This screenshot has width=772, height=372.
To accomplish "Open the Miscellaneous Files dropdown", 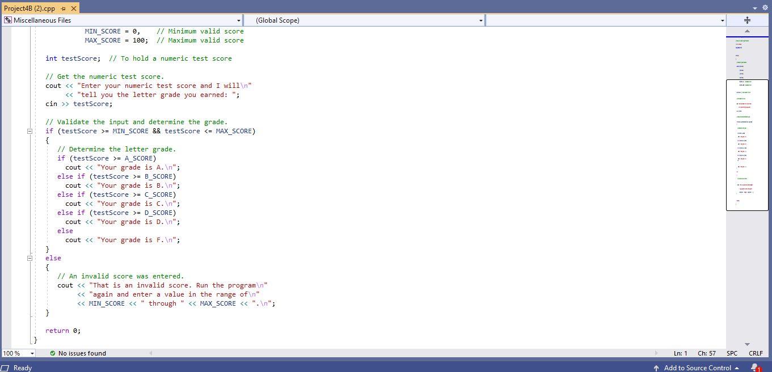I will click(x=239, y=20).
